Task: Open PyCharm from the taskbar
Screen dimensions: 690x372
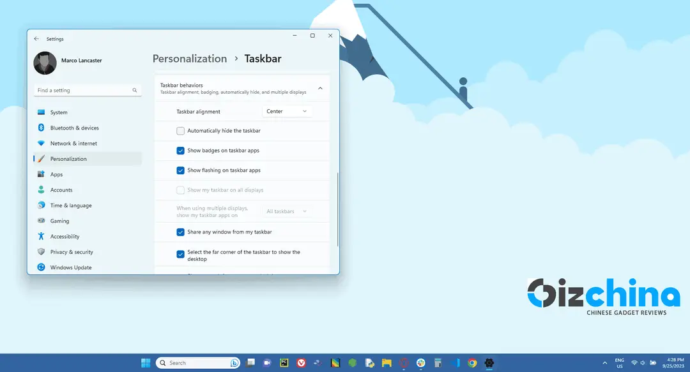Action: 284,363
